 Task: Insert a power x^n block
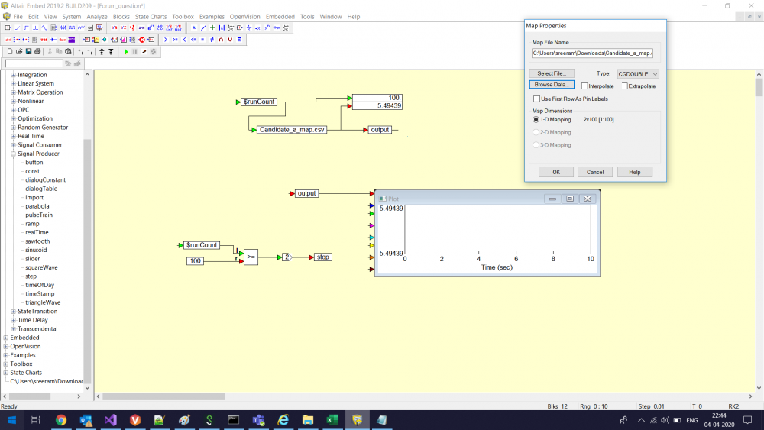pyautogui.click(x=267, y=27)
